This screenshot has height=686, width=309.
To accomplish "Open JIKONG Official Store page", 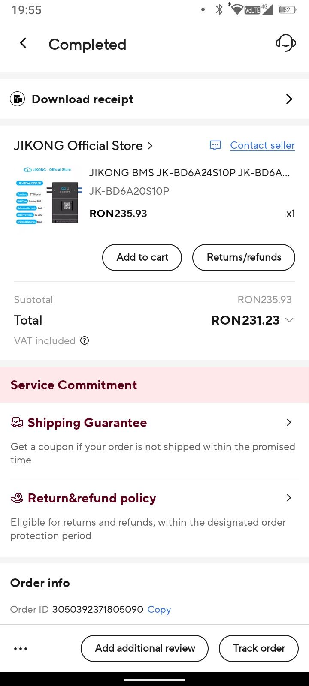I will (x=83, y=146).
